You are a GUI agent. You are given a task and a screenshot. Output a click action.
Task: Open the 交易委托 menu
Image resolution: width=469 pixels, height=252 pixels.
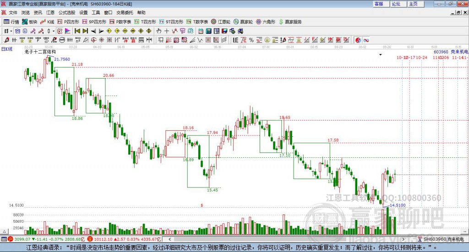tap(125, 12)
